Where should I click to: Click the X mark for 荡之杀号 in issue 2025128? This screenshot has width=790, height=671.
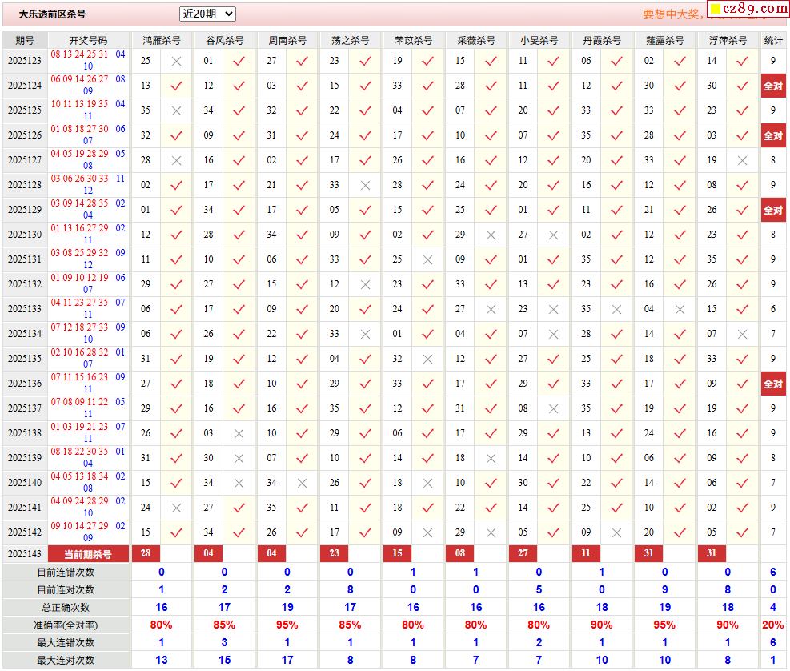pos(365,185)
